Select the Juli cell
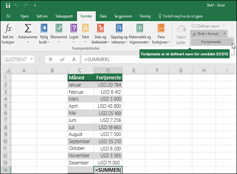Screen dimensions: 237x174 tap(80, 127)
